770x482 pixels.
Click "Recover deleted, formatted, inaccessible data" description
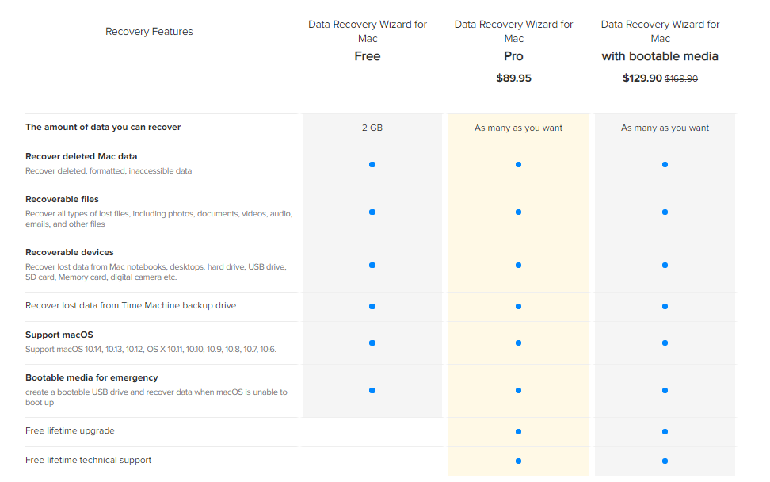tap(109, 171)
